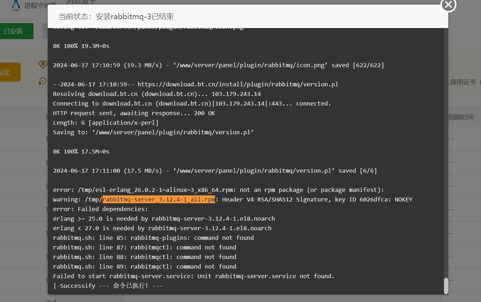Viewport: 481px width, 302px height.
Task: Click the line ending 'version.pl' saved [6/6]
Action: [x=215, y=171]
